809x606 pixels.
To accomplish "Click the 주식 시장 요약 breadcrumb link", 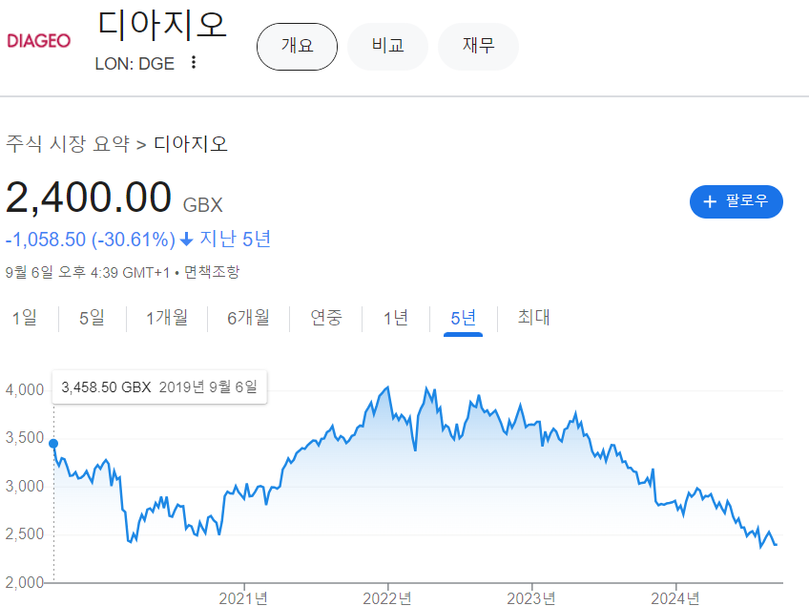I will pyautogui.click(x=68, y=143).
